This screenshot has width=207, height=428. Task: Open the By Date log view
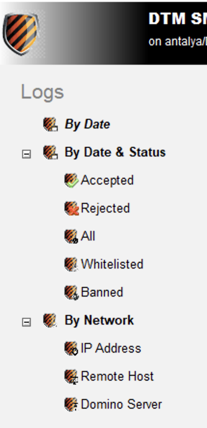point(87,125)
